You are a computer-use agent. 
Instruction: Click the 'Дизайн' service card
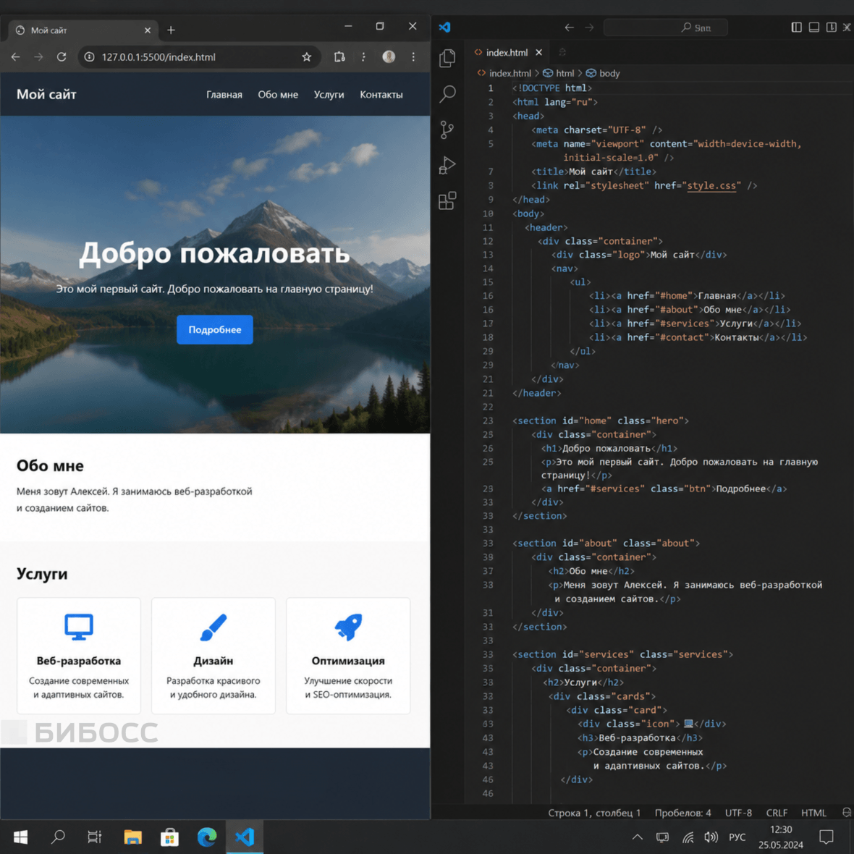213,656
